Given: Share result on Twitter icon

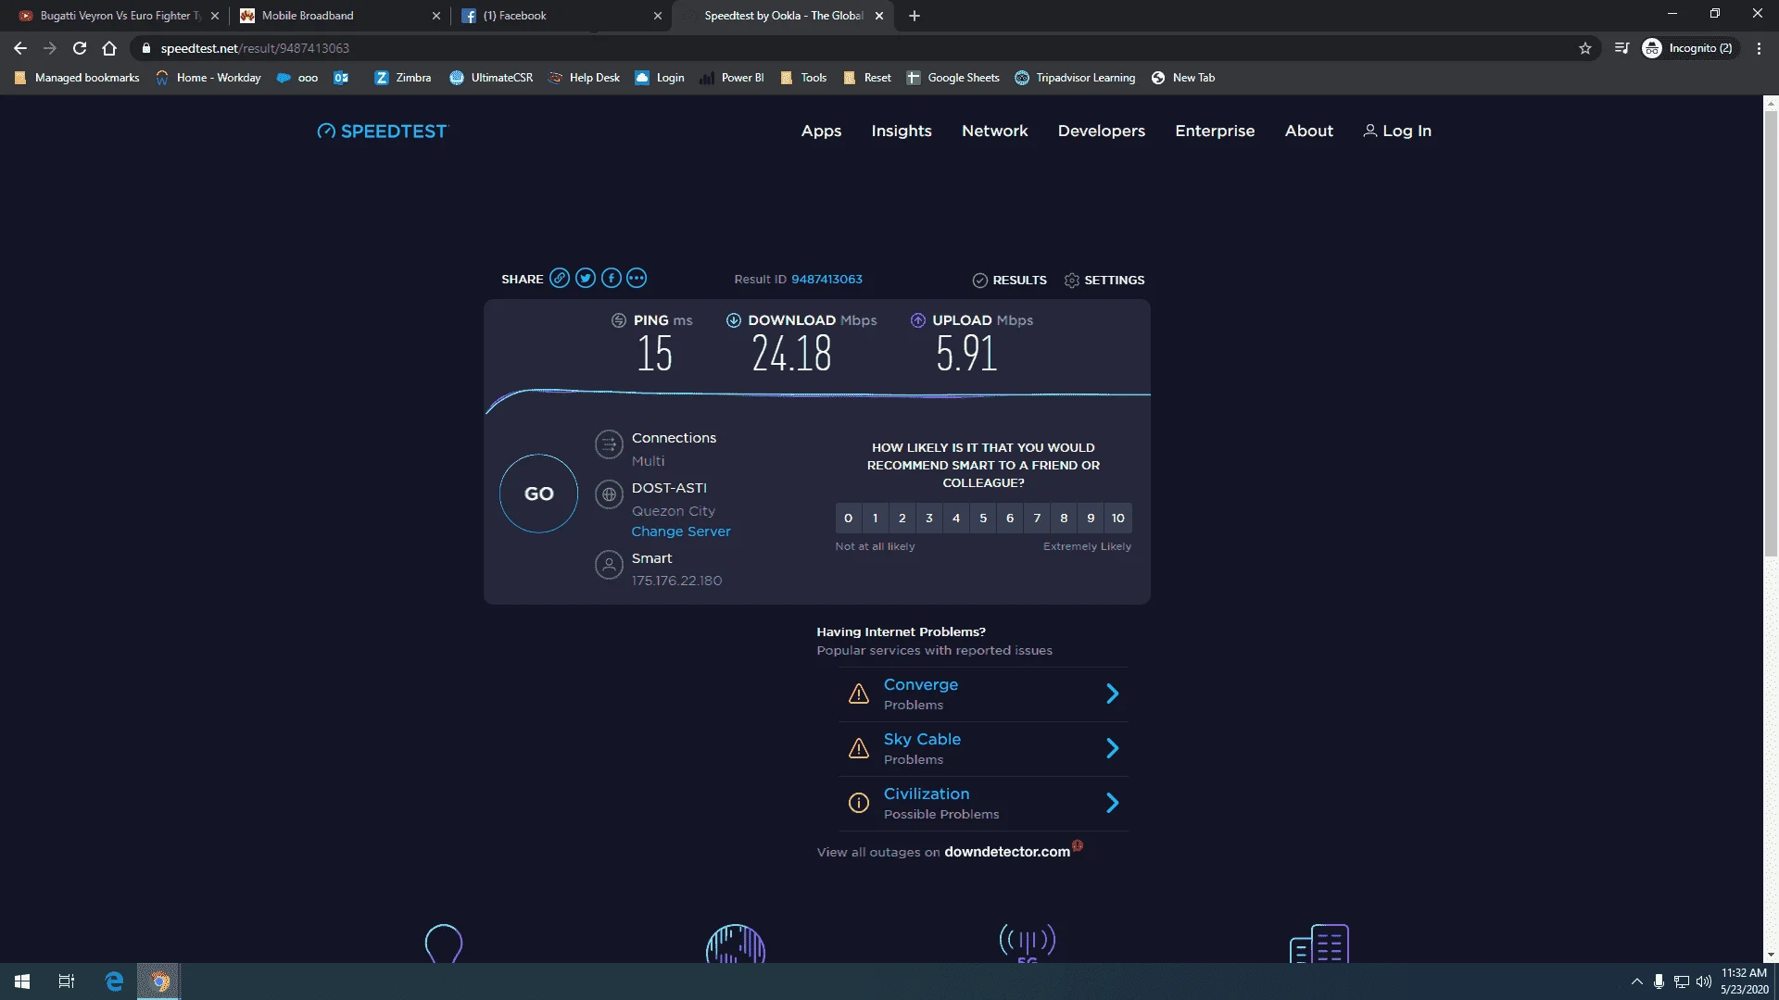Looking at the screenshot, I should [x=585, y=278].
